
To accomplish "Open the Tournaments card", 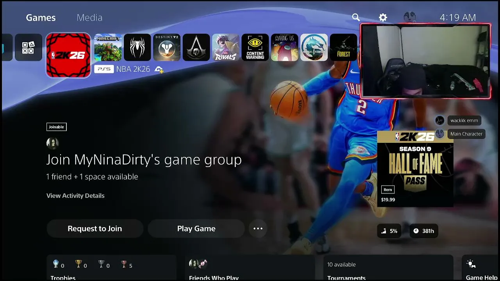I will [388, 268].
